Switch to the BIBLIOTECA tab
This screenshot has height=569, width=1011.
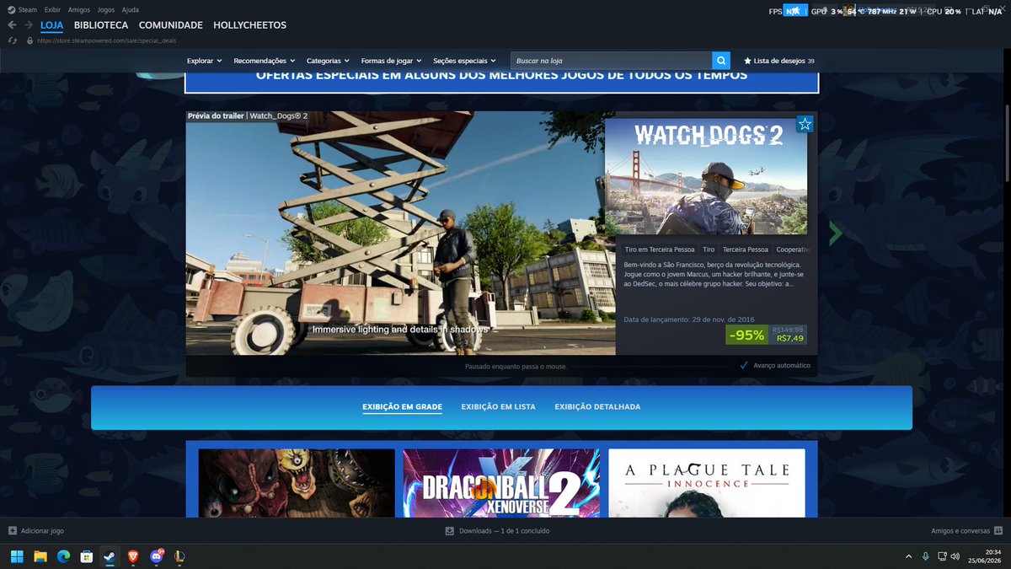point(101,25)
